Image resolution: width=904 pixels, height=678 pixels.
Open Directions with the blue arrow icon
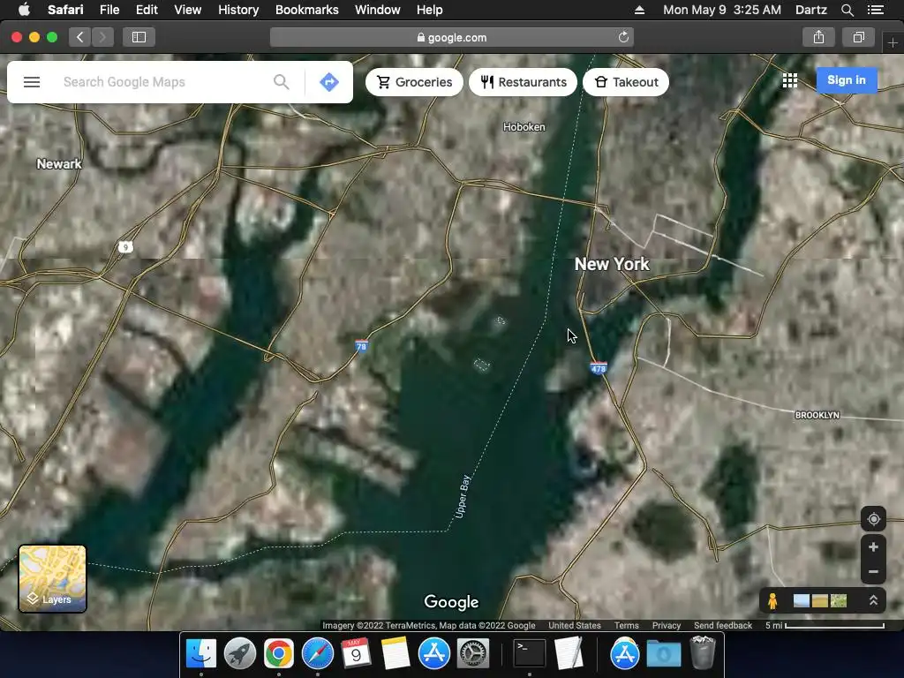click(x=329, y=82)
